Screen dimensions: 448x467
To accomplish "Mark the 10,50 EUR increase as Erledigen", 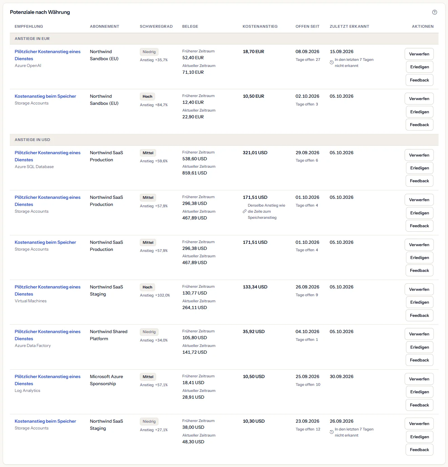I will [x=420, y=112].
